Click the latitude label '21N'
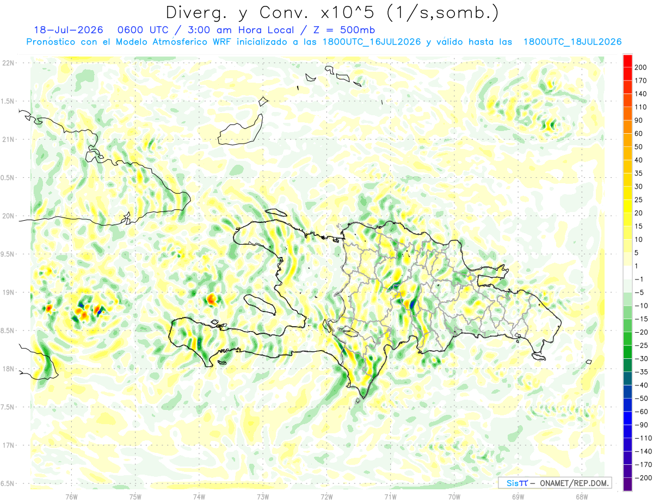 (x=8, y=139)
